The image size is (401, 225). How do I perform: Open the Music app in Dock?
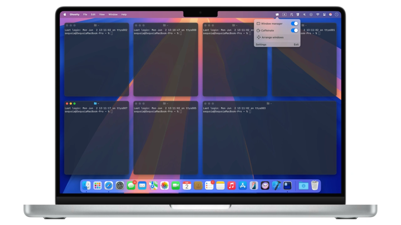[x=232, y=186]
